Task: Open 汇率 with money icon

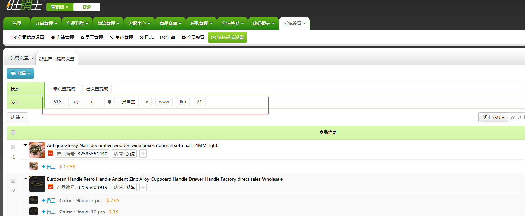Action: 168,37
